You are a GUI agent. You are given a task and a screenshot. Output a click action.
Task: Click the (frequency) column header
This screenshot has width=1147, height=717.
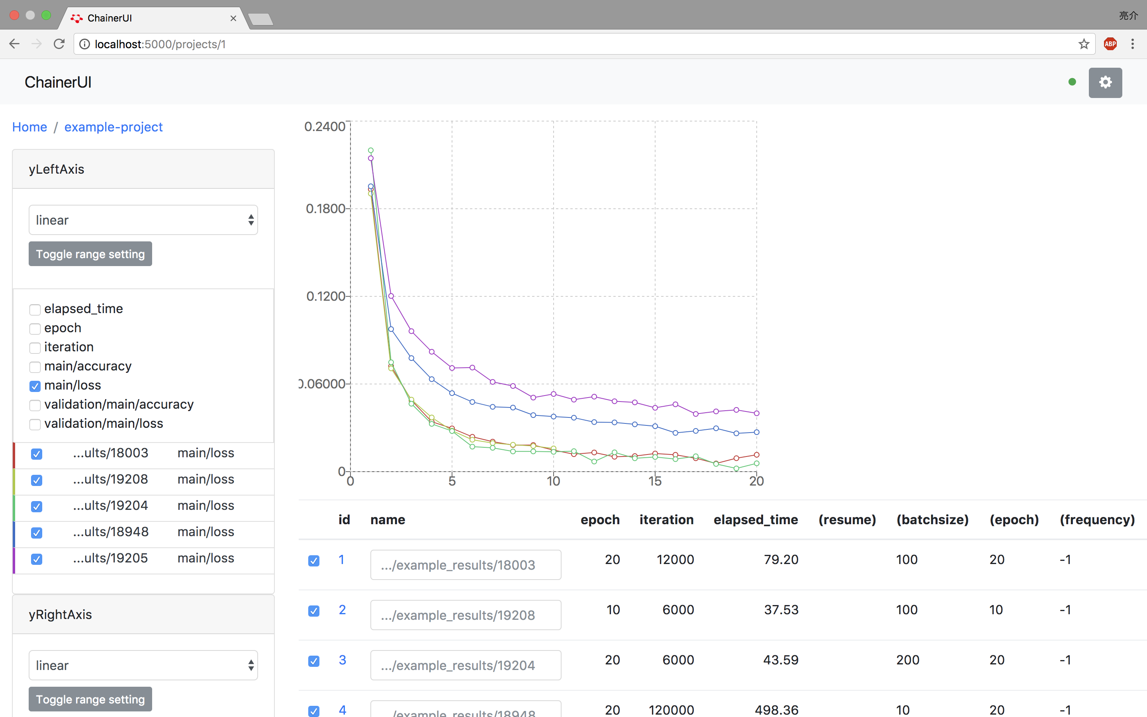tap(1097, 520)
